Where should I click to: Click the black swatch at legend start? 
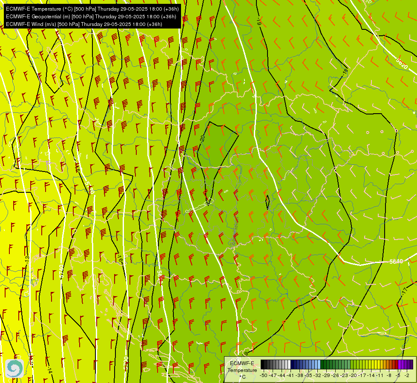(x=262, y=364)
